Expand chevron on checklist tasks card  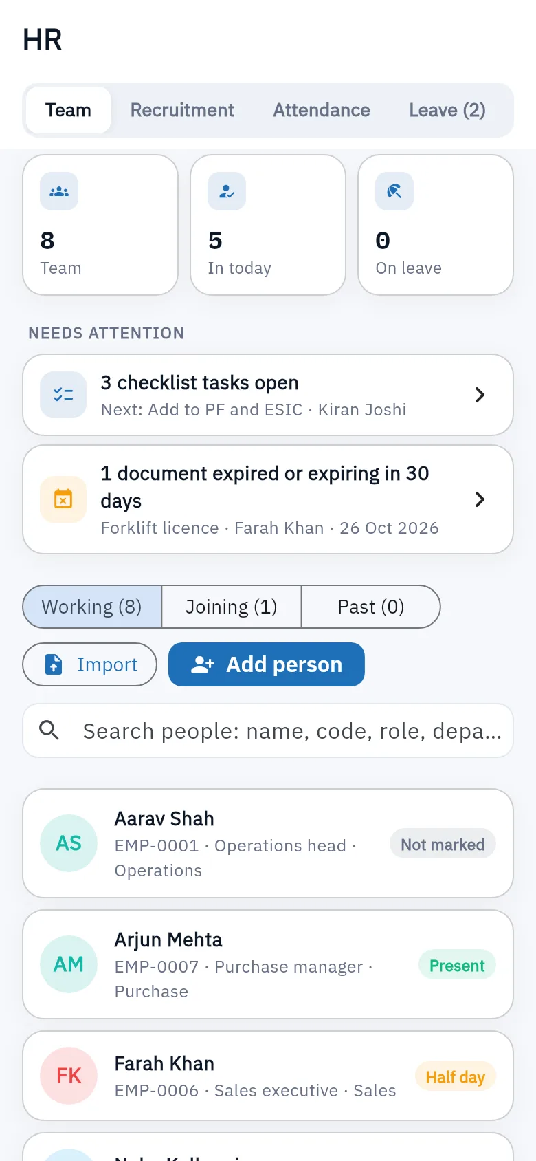480,395
